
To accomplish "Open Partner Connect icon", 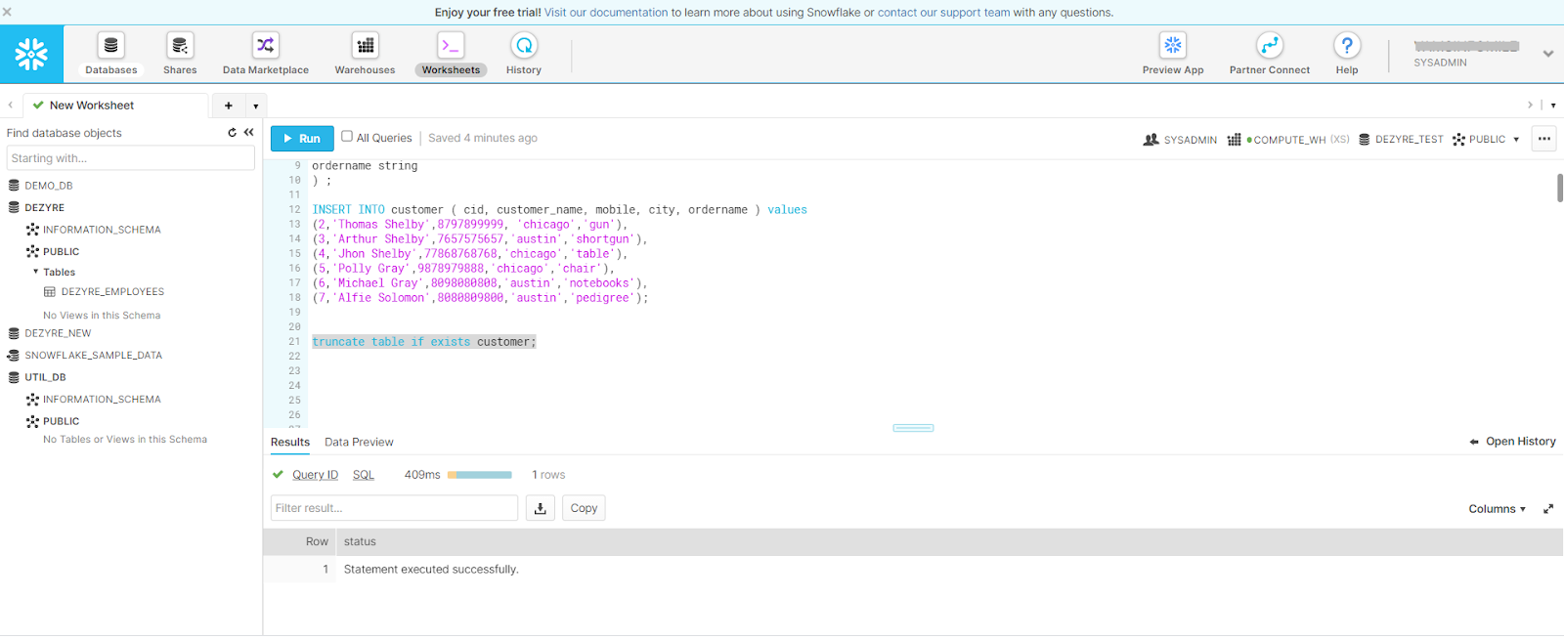I will pos(1269,46).
